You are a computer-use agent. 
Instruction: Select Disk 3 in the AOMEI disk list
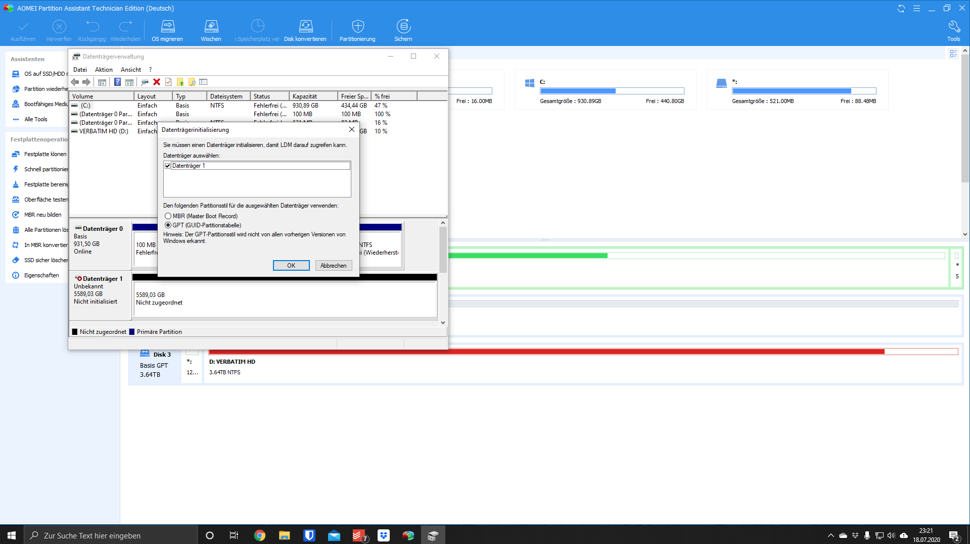(x=155, y=364)
